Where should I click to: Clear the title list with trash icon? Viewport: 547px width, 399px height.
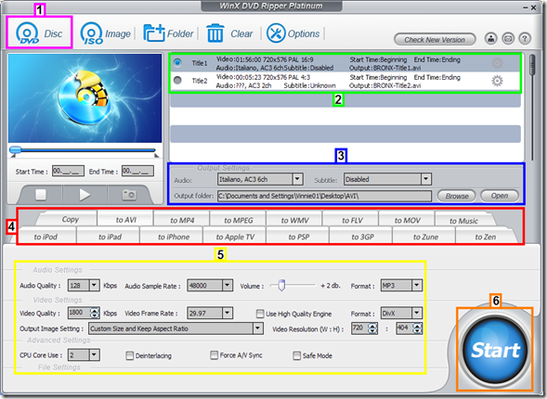pyautogui.click(x=229, y=33)
